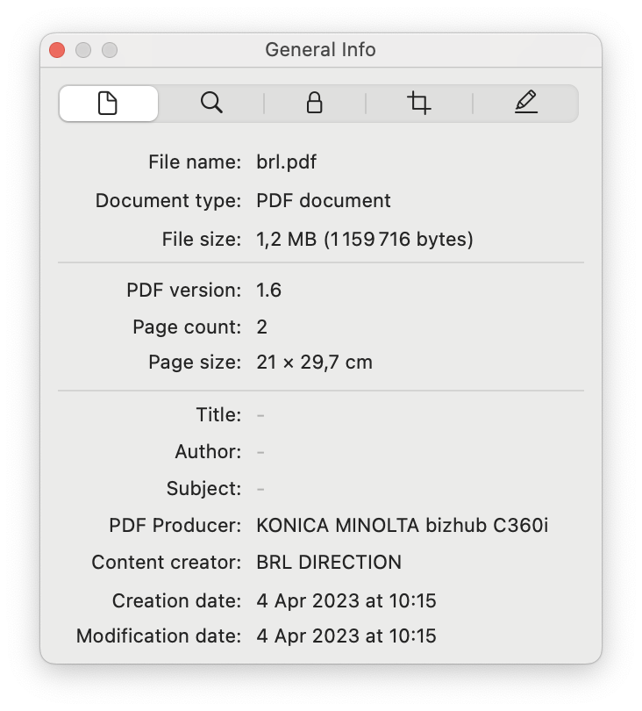Viewport: 642px width, 711px height.
Task: Click the empty Title value dash
Action: click(260, 415)
